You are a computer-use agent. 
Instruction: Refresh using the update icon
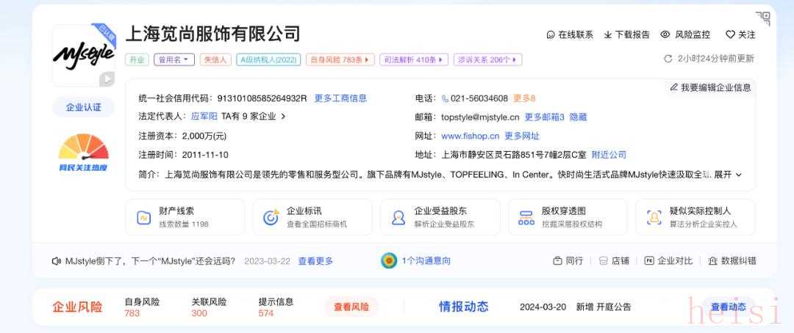[x=668, y=59]
